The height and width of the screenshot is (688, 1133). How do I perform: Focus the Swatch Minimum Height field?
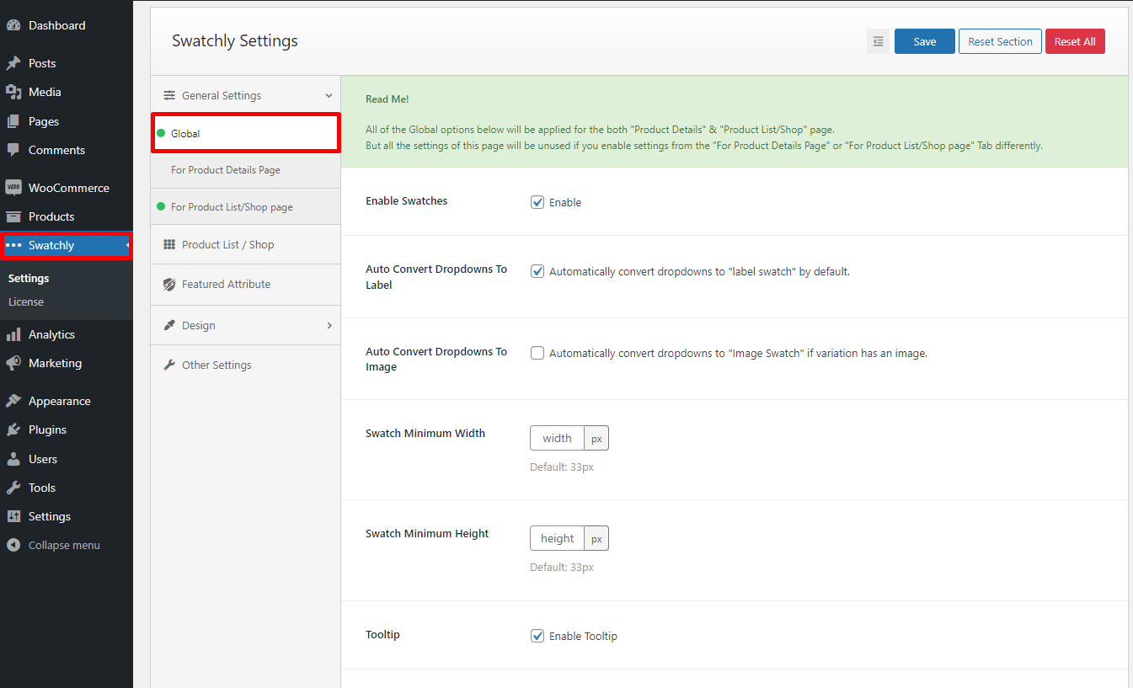[x=557, y=538]
